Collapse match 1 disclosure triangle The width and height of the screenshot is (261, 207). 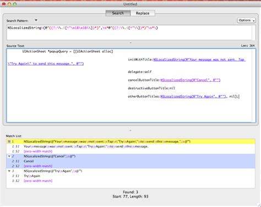pyautogui.click(x=9, y=142)
